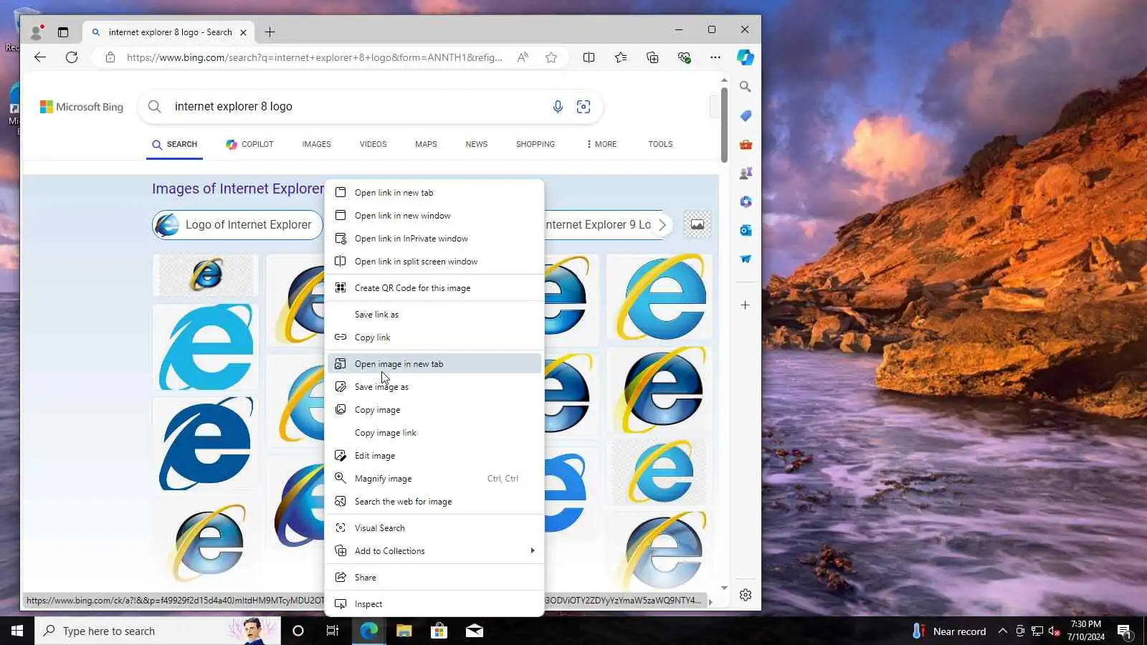Click the Logo of Internet Explorer chip

pyautogui.click(x=237, y=225)
